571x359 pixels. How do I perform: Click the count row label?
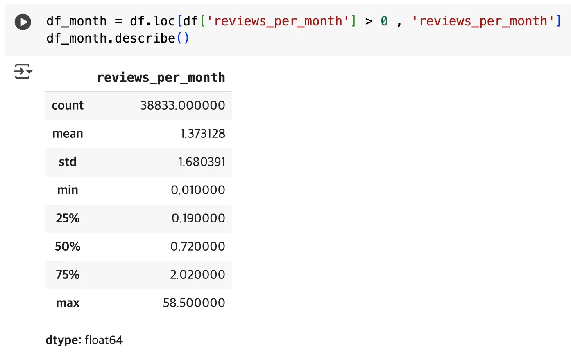[68, 105]
